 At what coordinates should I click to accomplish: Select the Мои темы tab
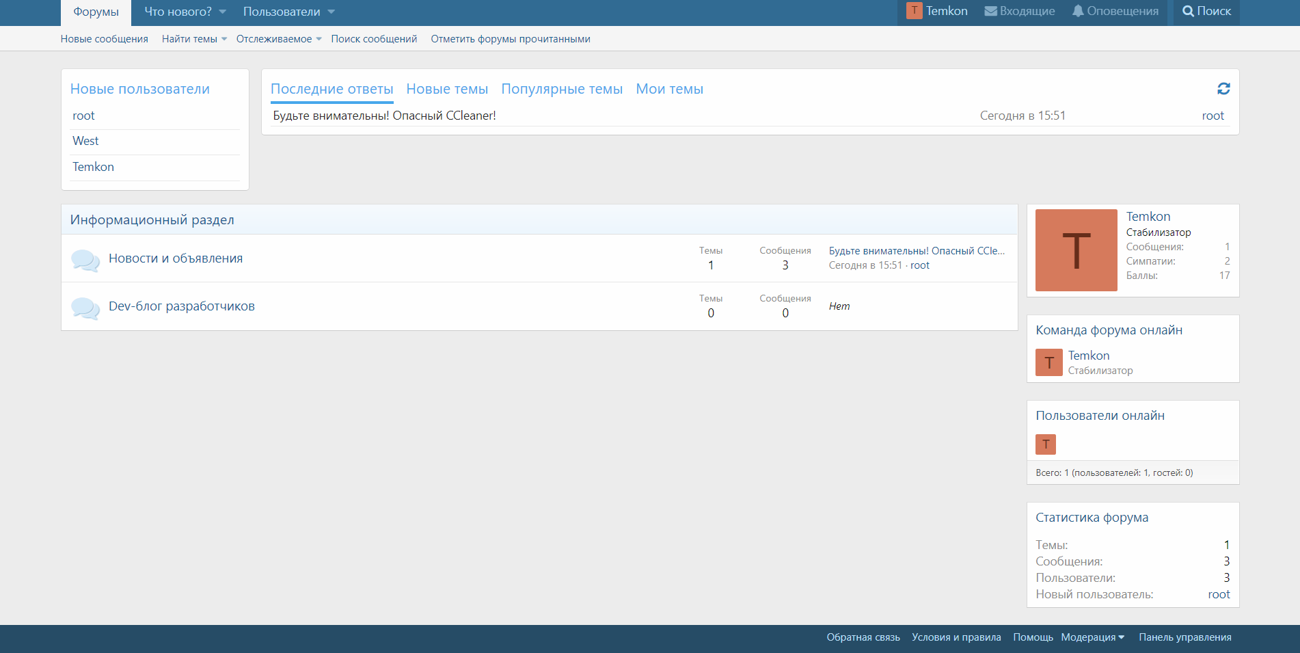pos(669,89)
